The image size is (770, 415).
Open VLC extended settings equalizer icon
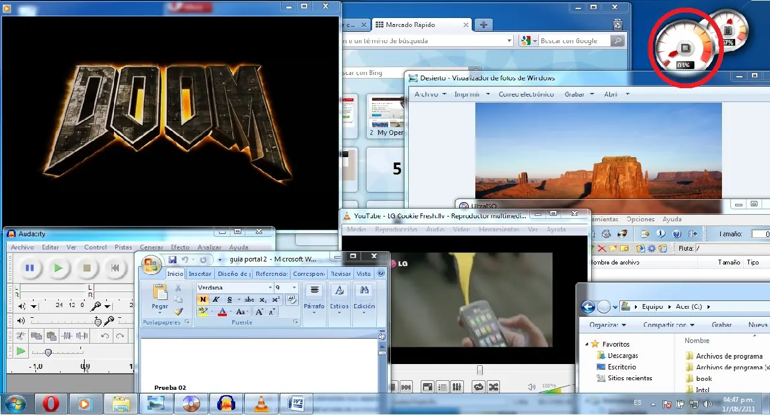pyautogui.click(x=457, y=387)
